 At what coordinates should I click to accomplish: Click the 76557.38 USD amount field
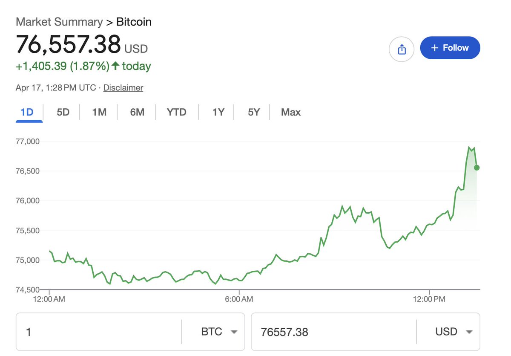332,332
